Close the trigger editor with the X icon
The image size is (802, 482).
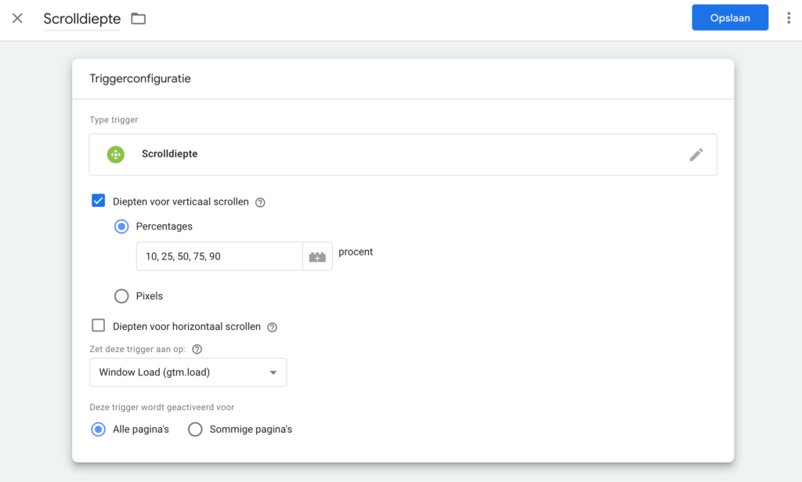click(x=17, y=18)
